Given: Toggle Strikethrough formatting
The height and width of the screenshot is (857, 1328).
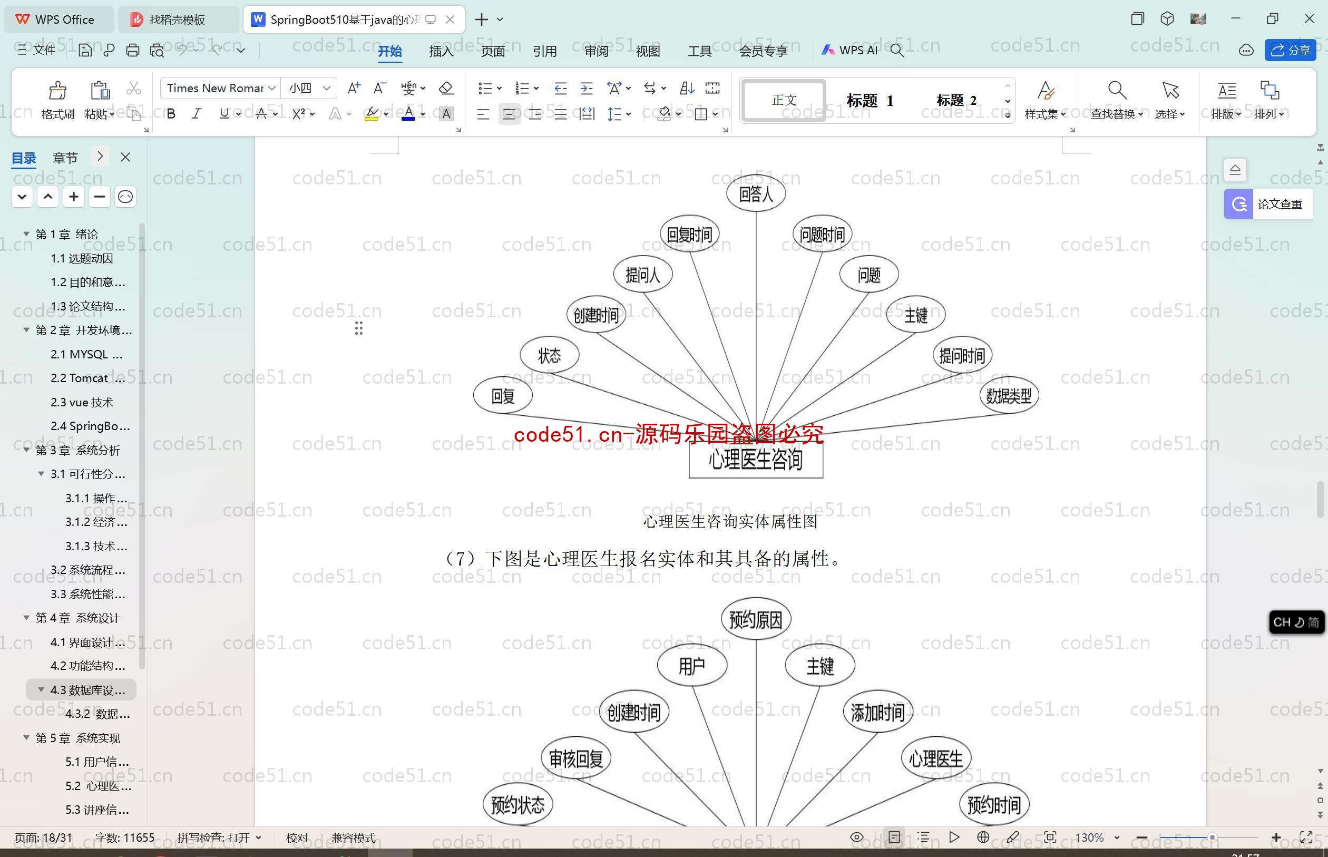Looking at the screenshot, I should (261, 114).
